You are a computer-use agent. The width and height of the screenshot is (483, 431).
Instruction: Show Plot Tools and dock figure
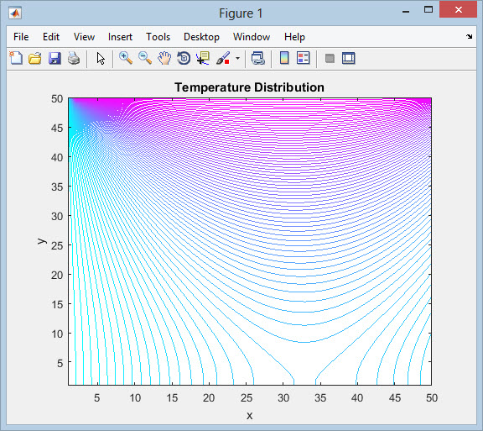point(348,58)
